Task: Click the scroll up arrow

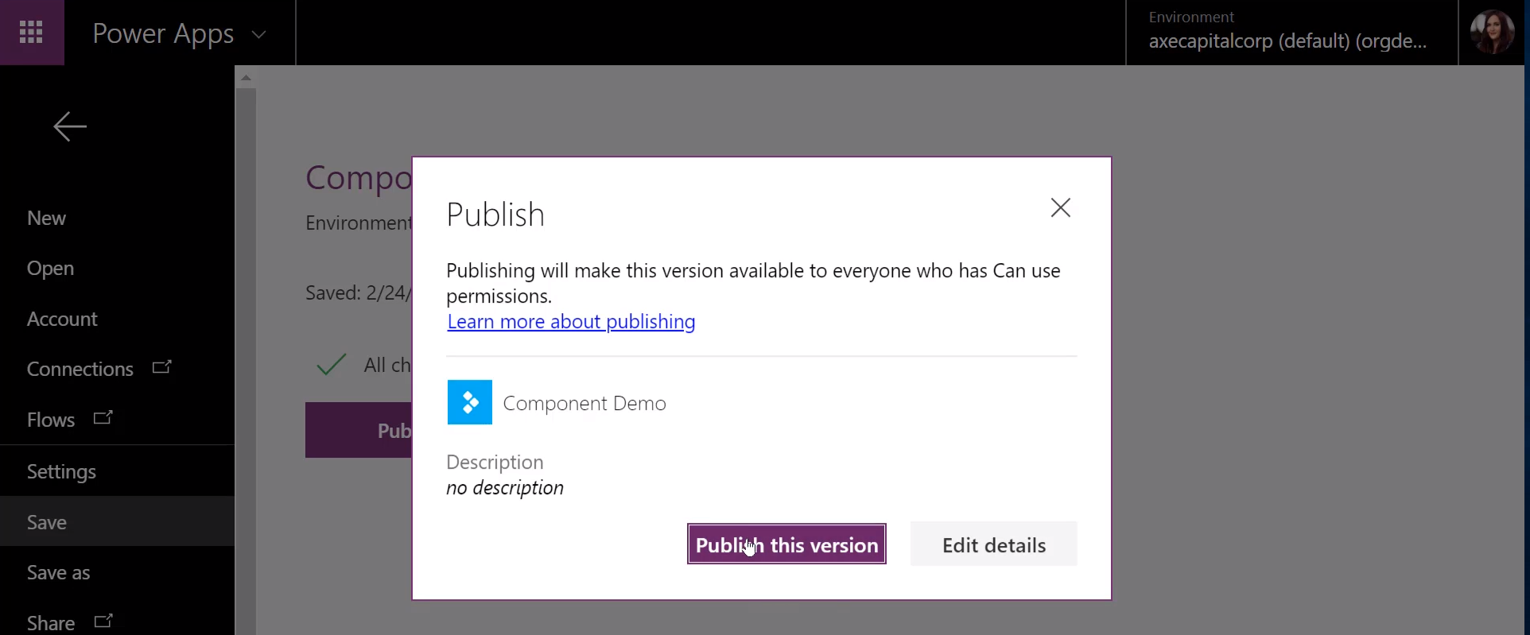Action: pyautogui.click(x=246, y=78)
